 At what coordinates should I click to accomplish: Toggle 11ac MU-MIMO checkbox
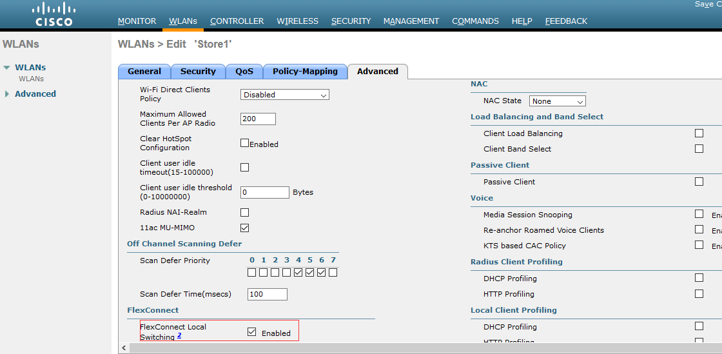coord(244,228)
